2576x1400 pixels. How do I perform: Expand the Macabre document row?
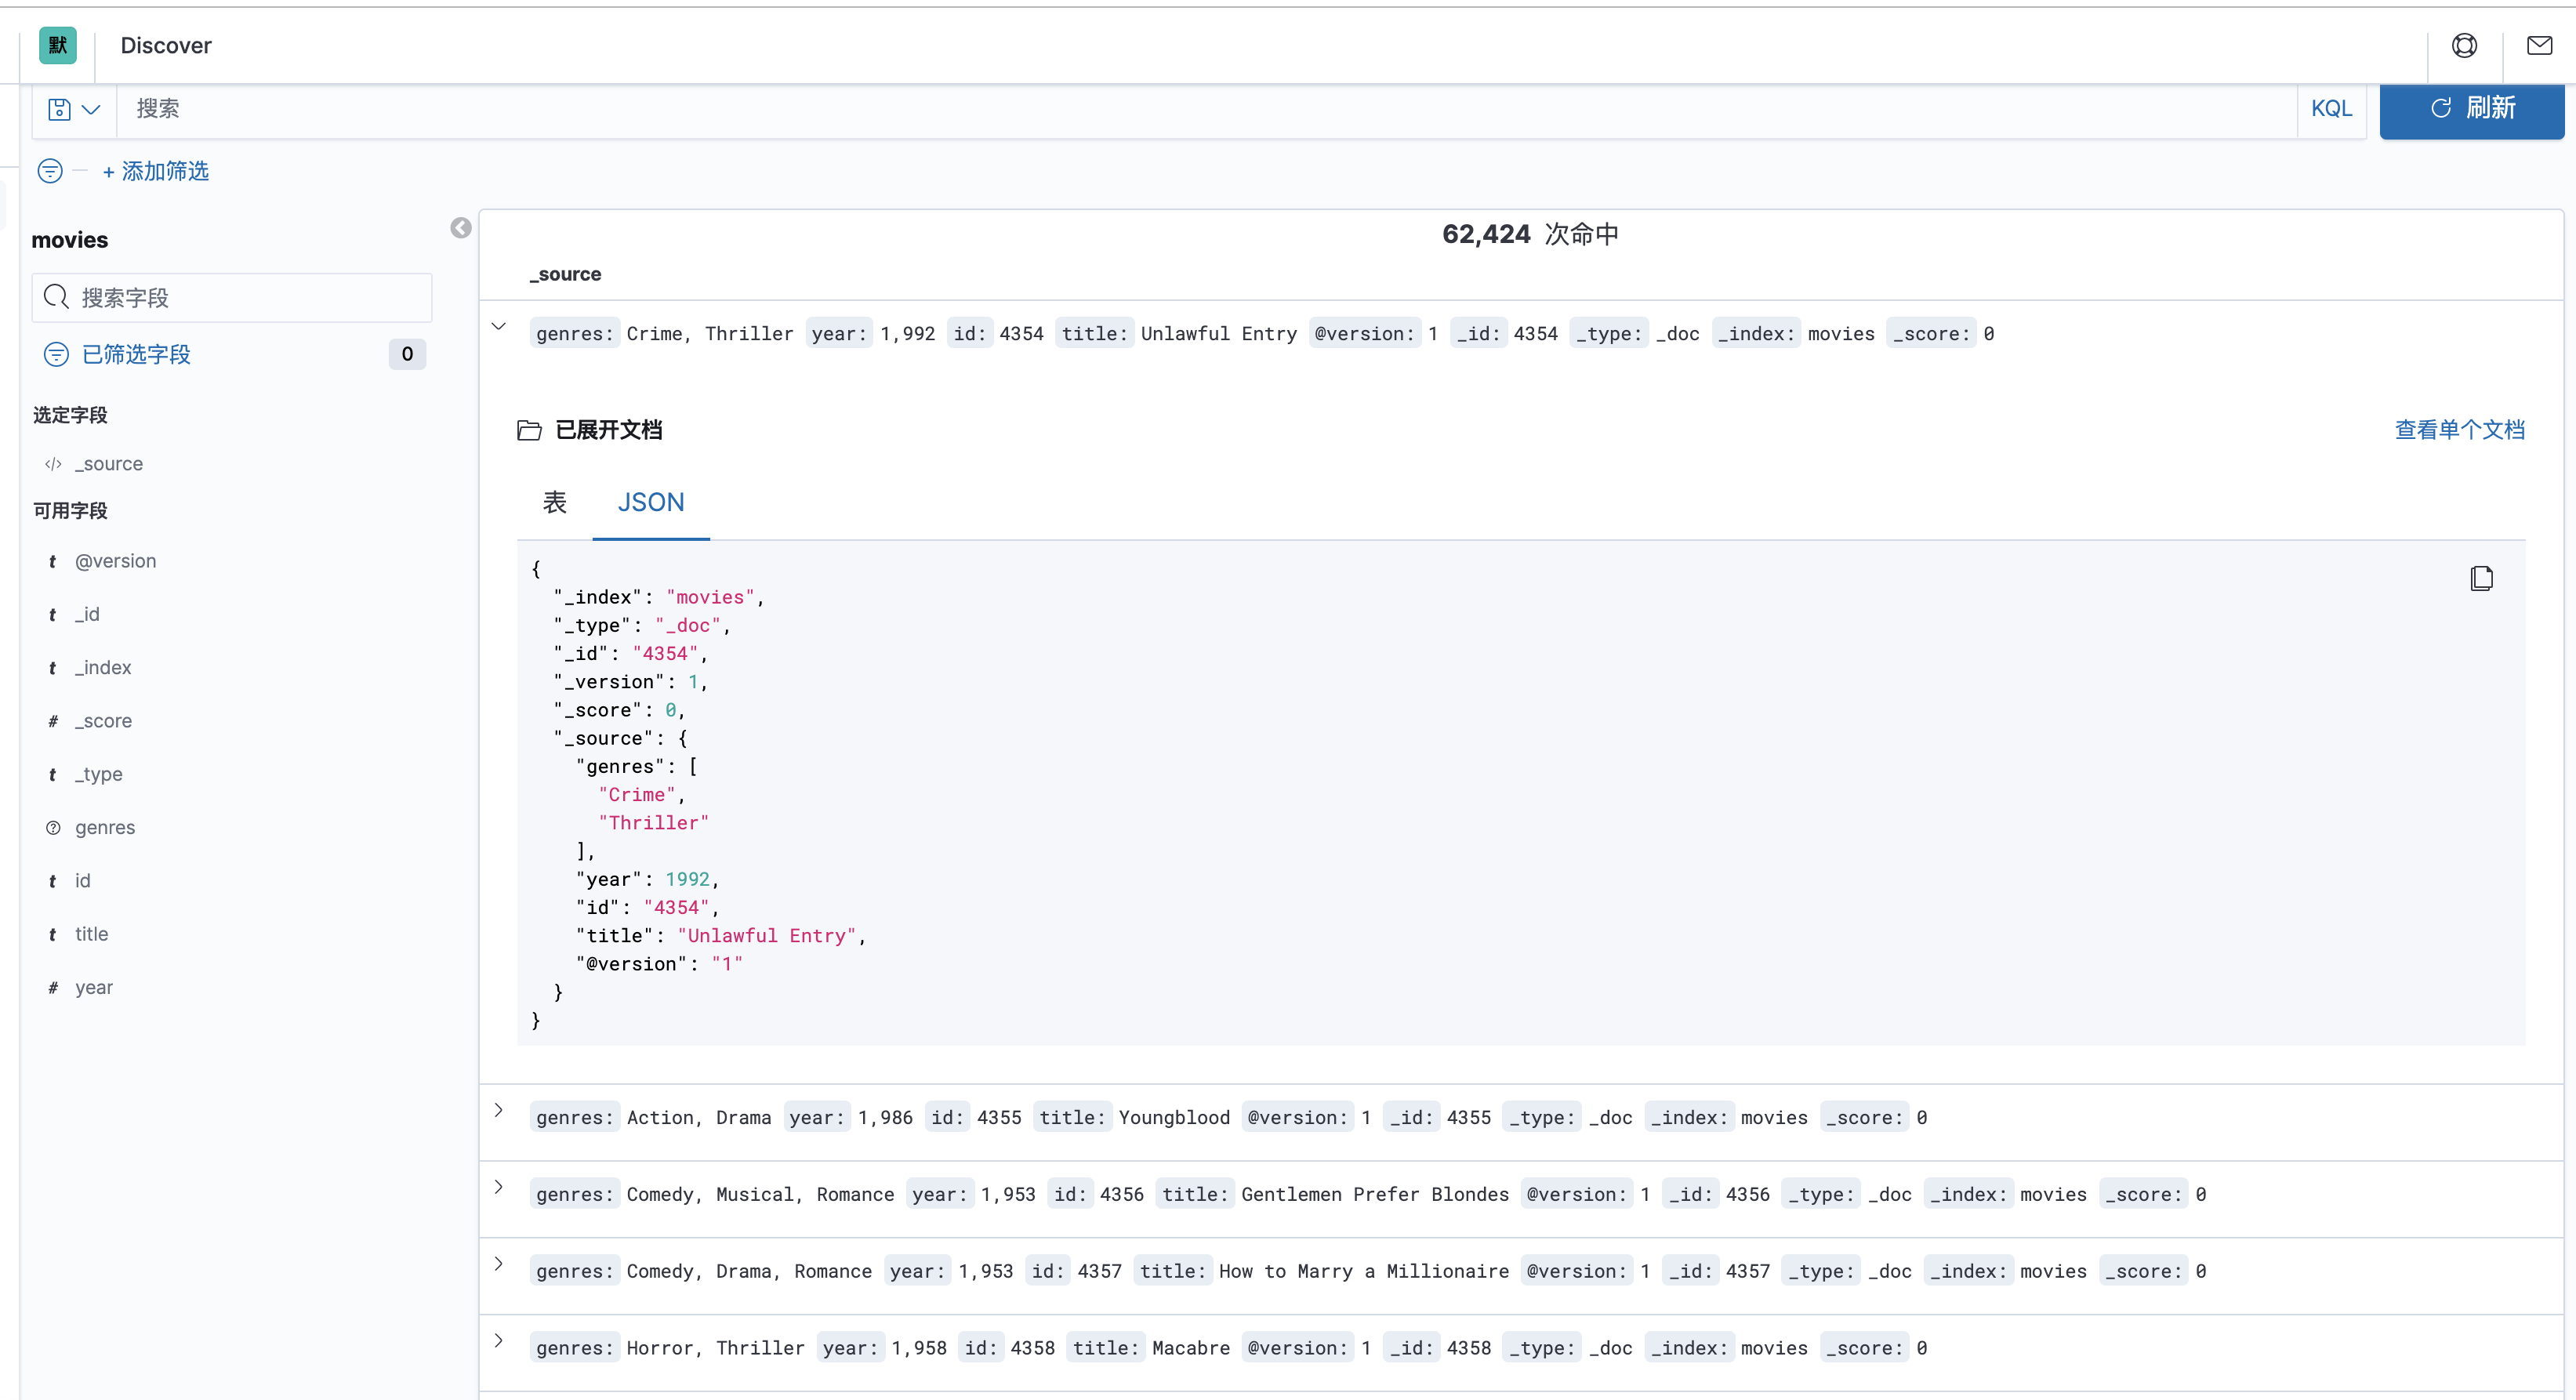pos(499,1340)
